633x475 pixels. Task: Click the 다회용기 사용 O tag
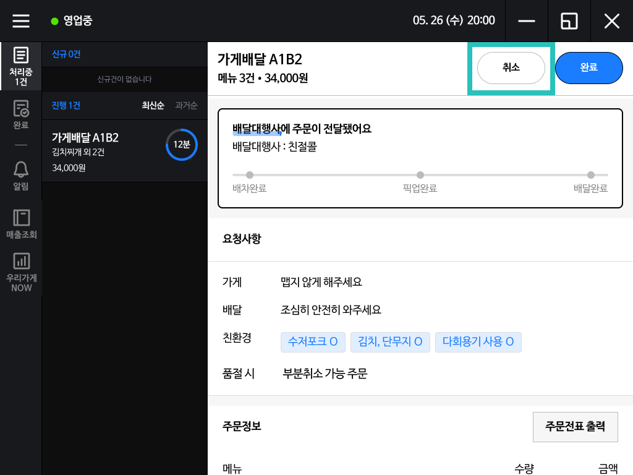coord(478,342)
